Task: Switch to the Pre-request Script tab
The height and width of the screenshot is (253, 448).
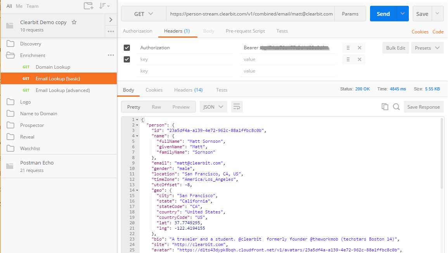Action: pos(245,31)
